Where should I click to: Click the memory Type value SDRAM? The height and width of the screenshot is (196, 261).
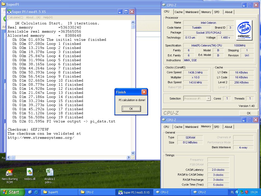tap(190, 138)
